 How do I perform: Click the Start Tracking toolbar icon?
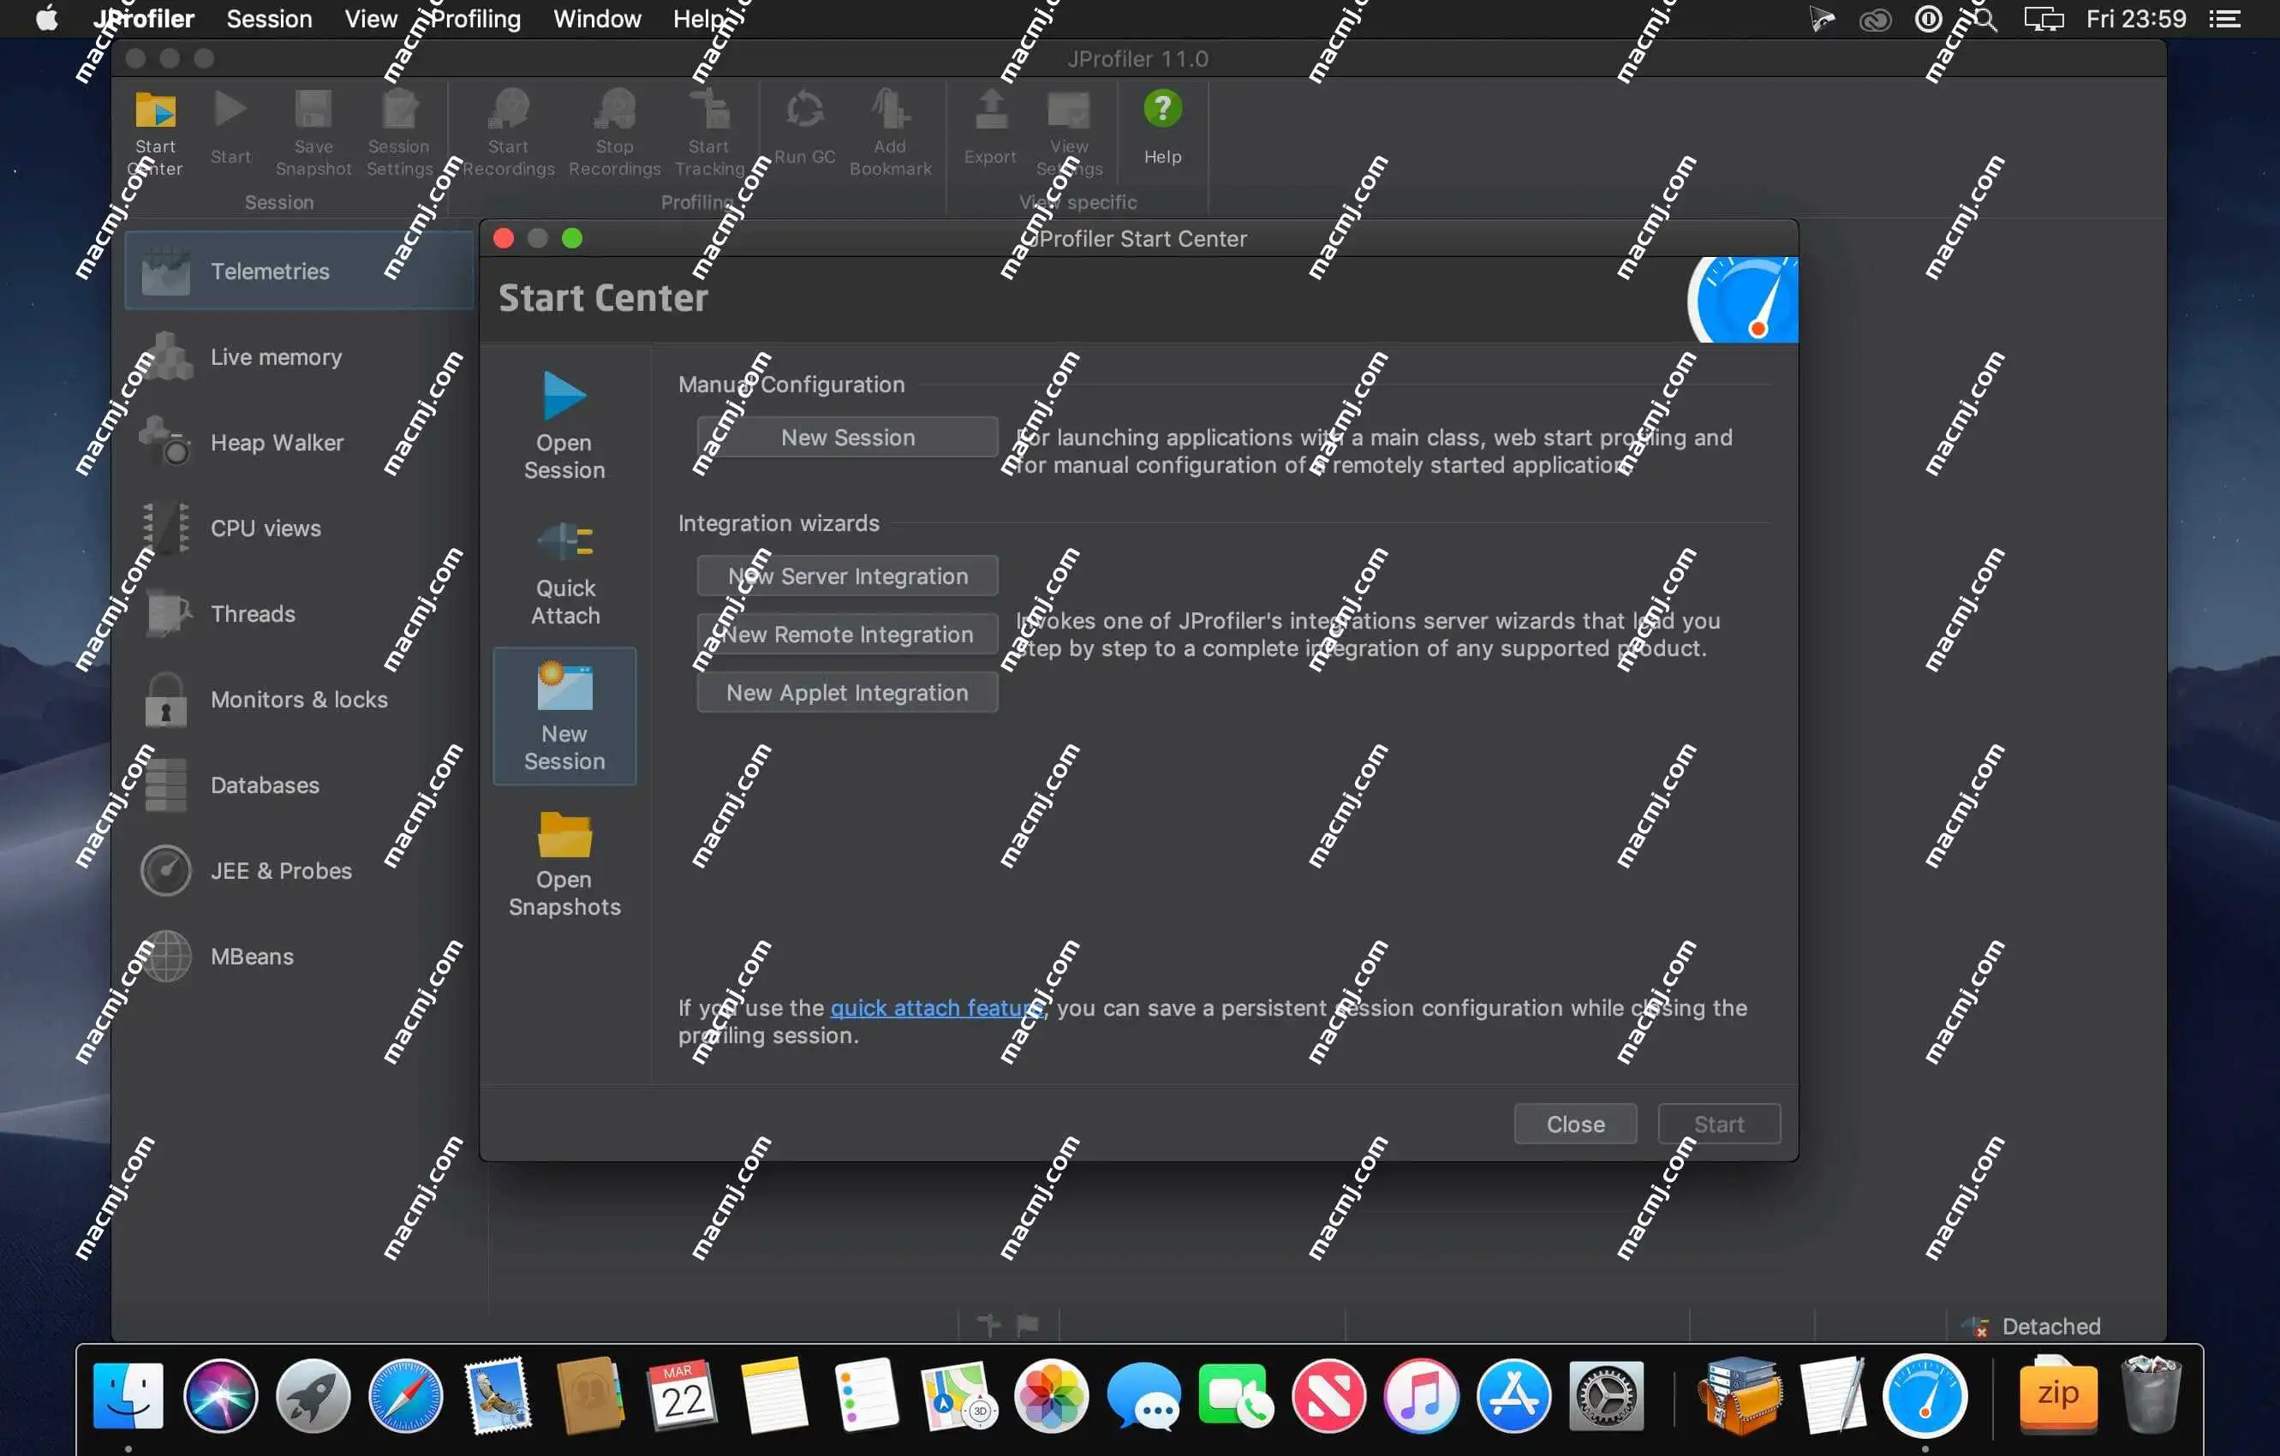(709, 110)
